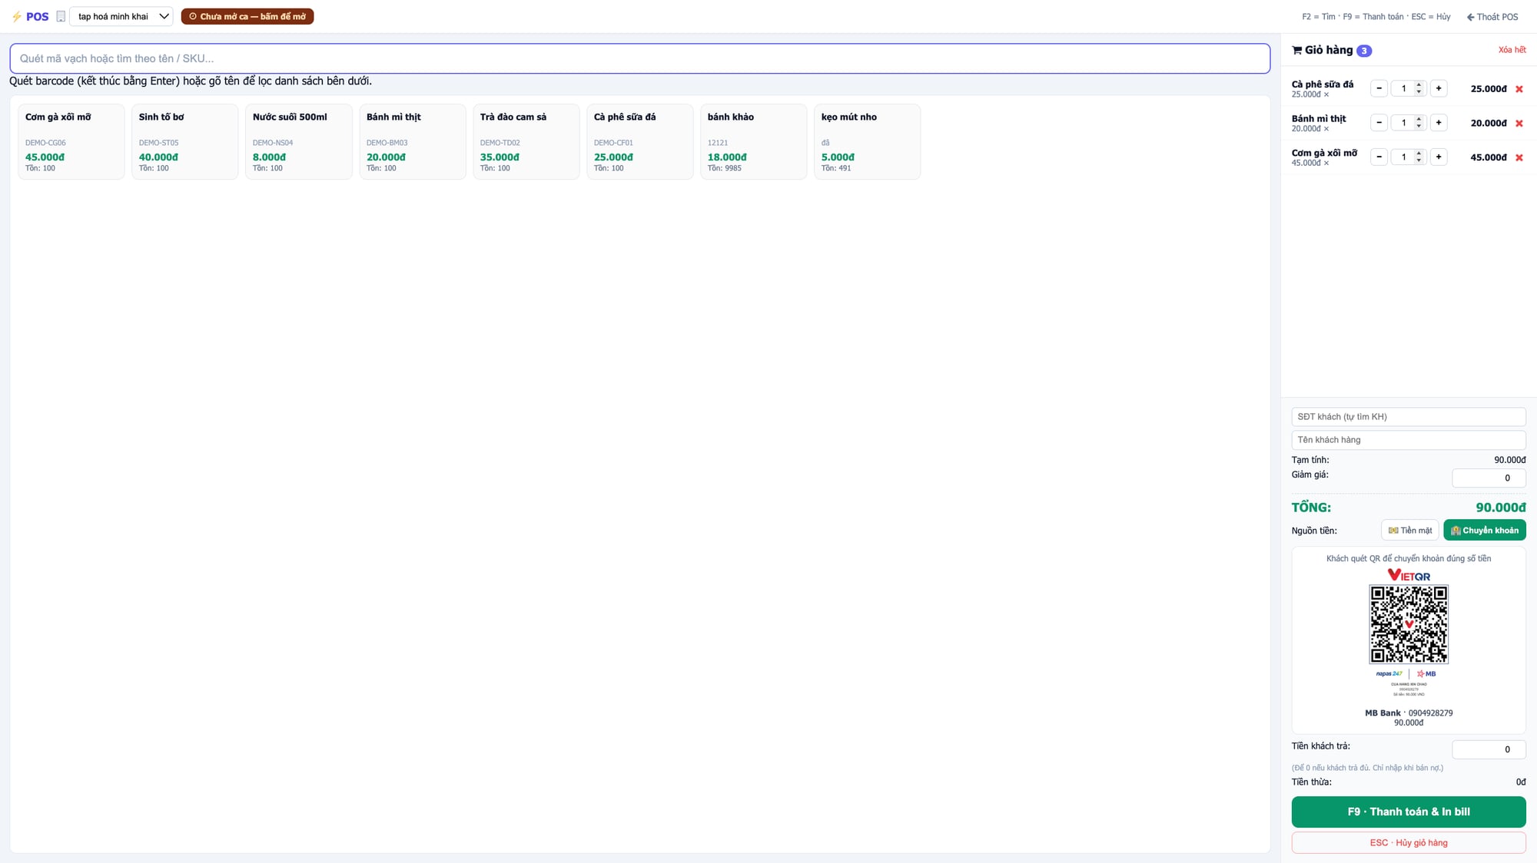Click the 'Giảm giá' discount field
Screen dimensions: 1537x863
[1489, 478]
